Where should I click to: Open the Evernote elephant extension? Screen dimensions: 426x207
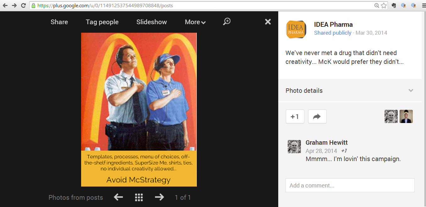coord(394,6)
